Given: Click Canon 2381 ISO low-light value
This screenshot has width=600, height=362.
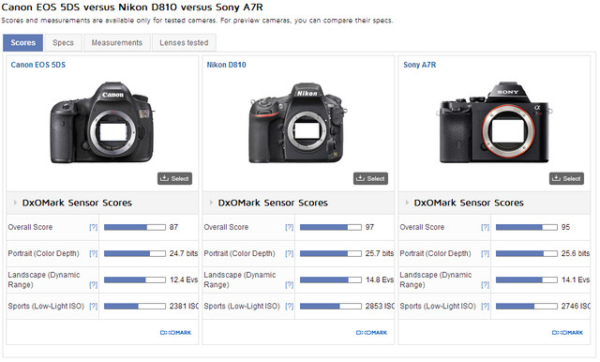Looking at the screenshot, I should pos(184,306).
